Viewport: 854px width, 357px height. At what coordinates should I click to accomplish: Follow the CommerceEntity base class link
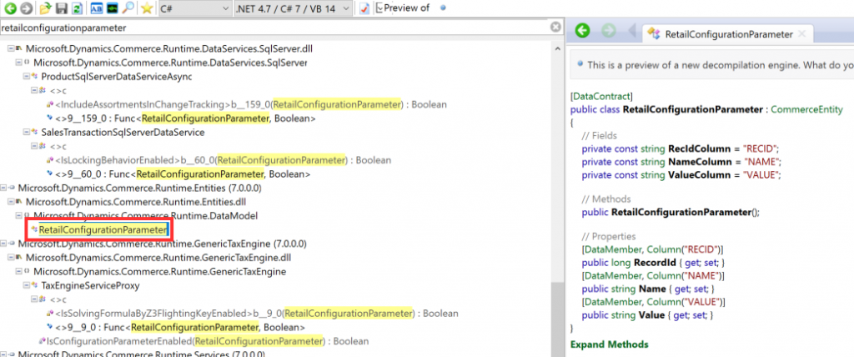[x=807, y=109]
